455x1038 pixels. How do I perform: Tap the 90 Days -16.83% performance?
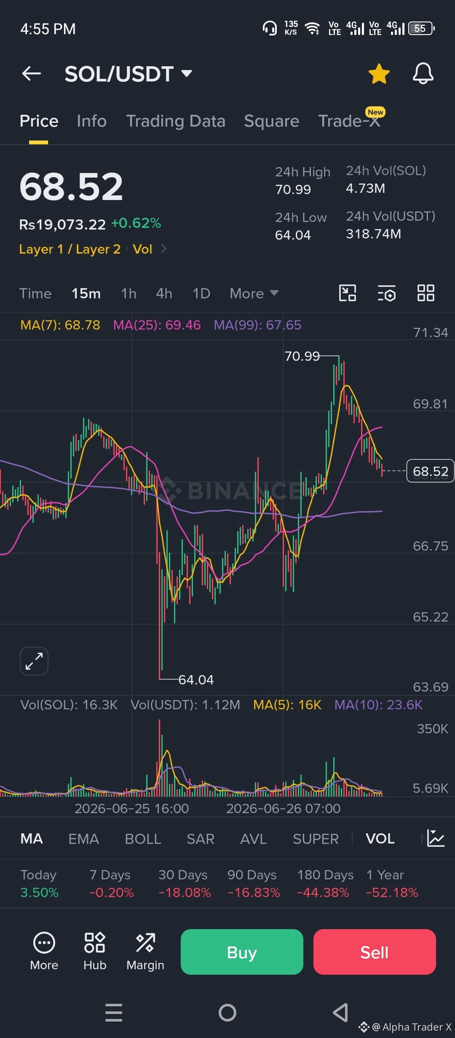tap(254, 883)
